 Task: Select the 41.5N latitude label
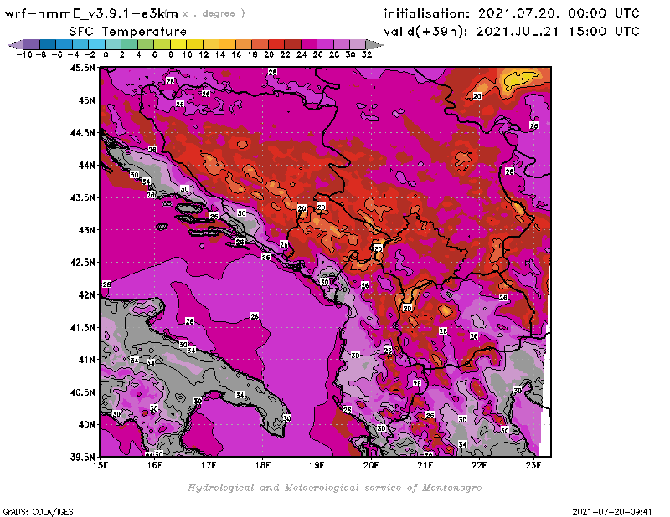click(82, 327)
